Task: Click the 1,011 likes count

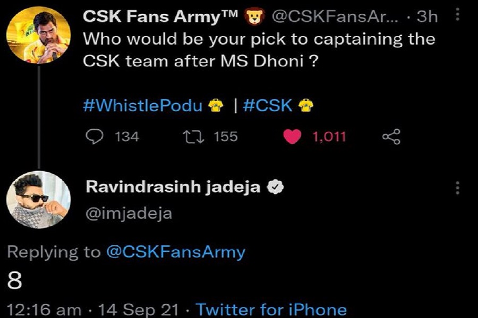Action: coord(329,137)
